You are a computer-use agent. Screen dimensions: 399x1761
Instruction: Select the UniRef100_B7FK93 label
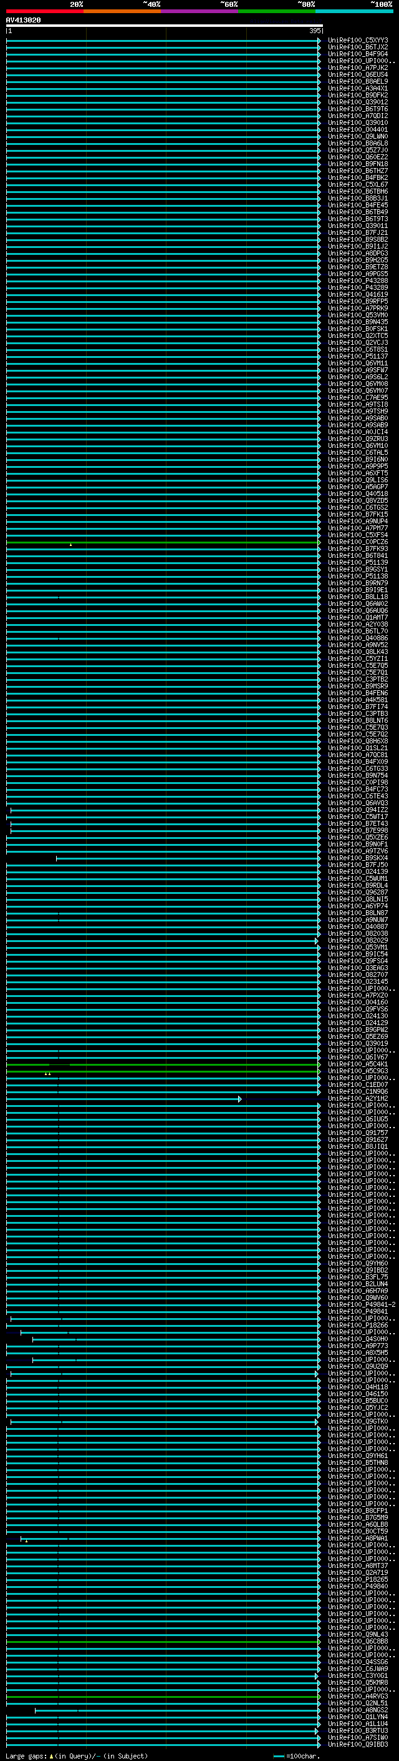point(358,549)
